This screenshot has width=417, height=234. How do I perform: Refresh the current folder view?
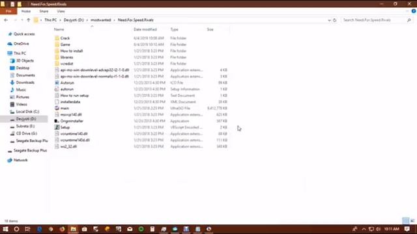tap(334, 20)
